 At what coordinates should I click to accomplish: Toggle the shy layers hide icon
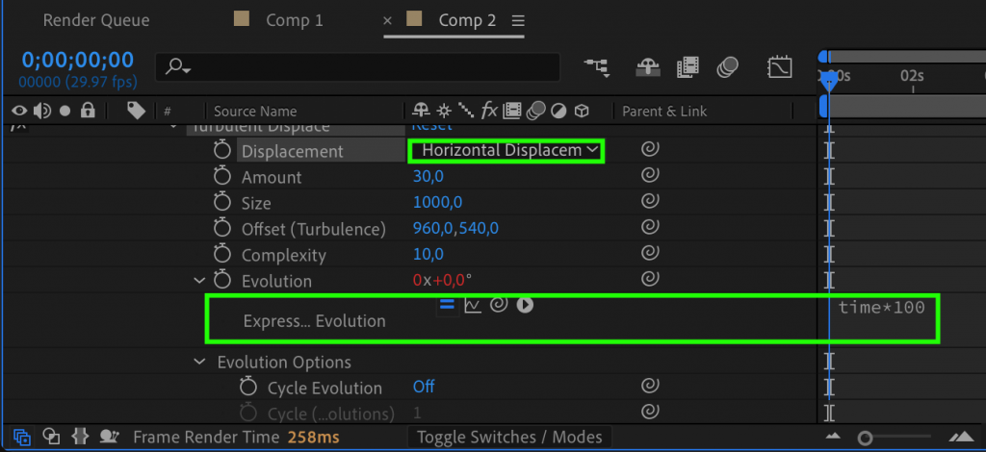(x=648, y=66)
